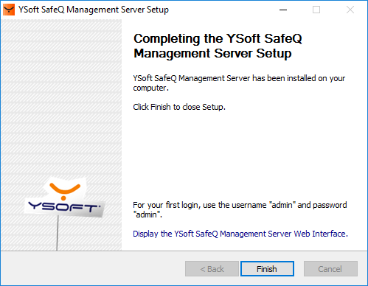Minimize the Setup window

(283, 10)
